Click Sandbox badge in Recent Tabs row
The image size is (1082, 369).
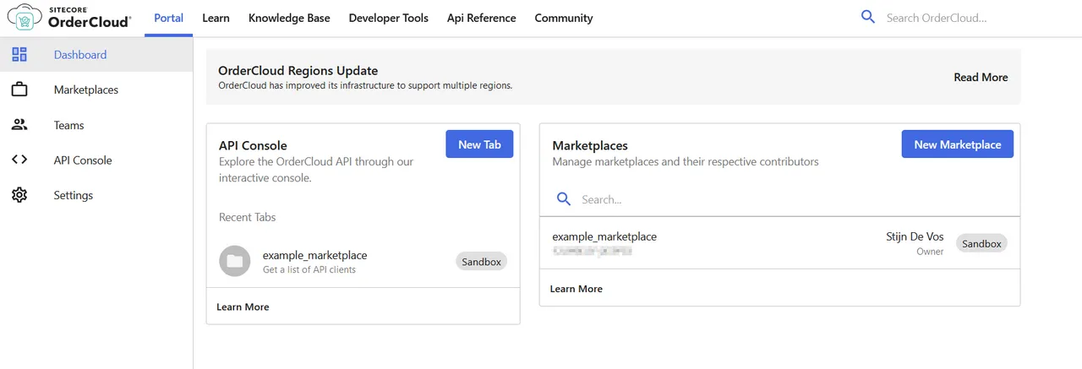click(x=482, y=262)
